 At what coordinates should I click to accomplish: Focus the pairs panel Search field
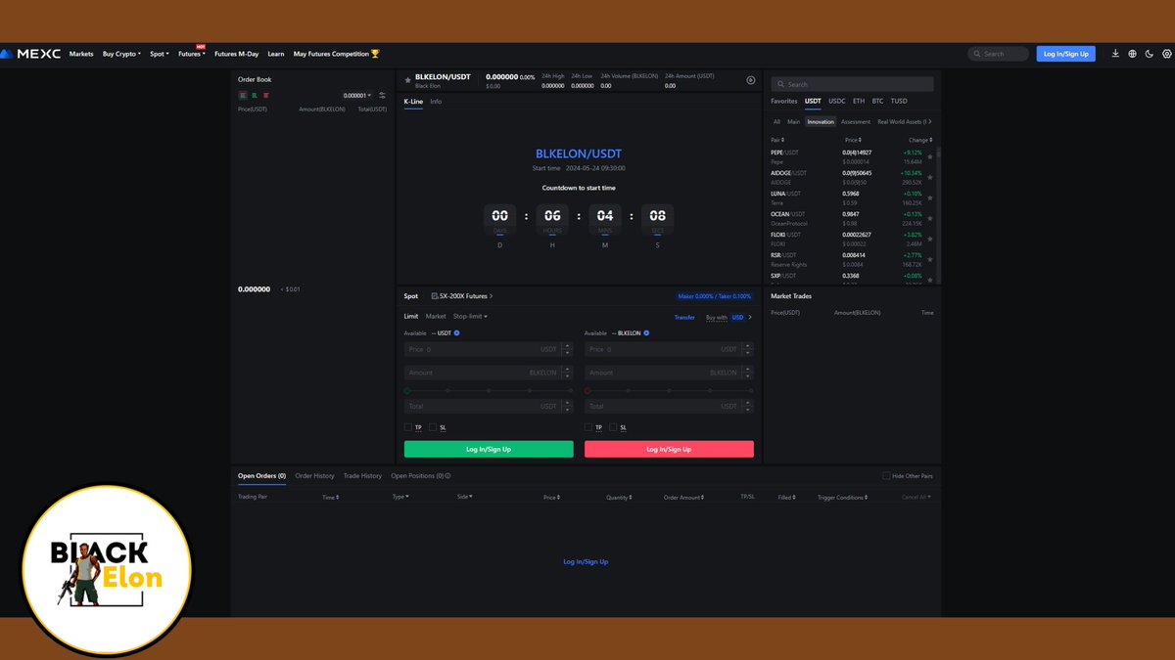(852, 84)
